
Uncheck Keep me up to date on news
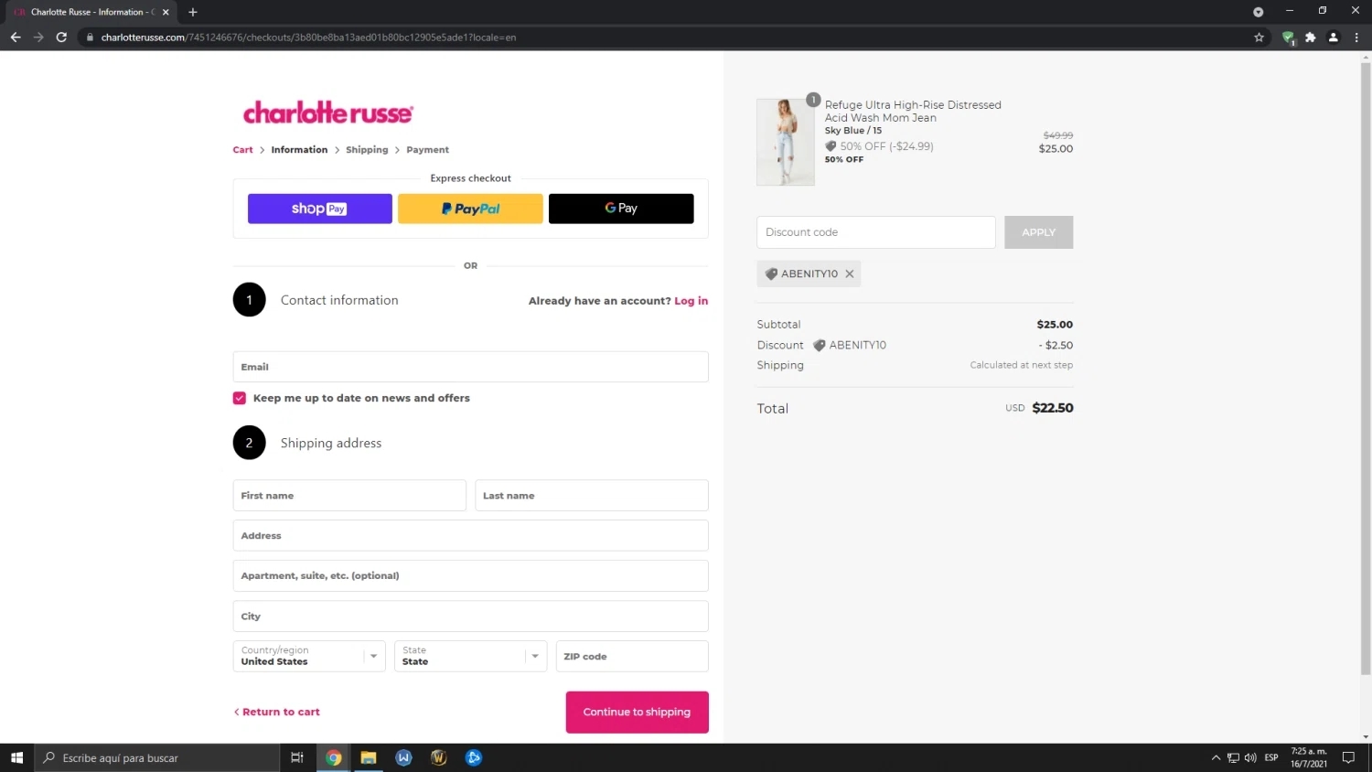pos(239,398)
